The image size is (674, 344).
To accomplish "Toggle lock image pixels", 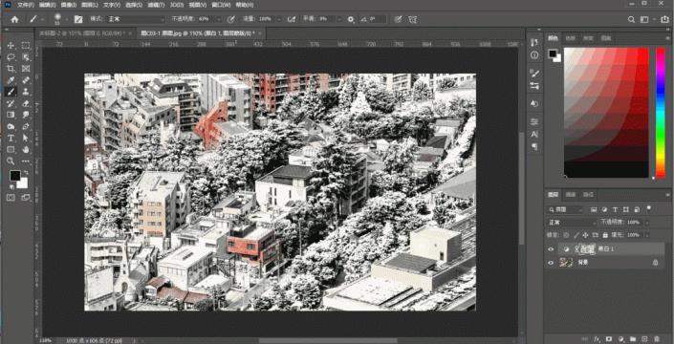I will tap(576, 235).
